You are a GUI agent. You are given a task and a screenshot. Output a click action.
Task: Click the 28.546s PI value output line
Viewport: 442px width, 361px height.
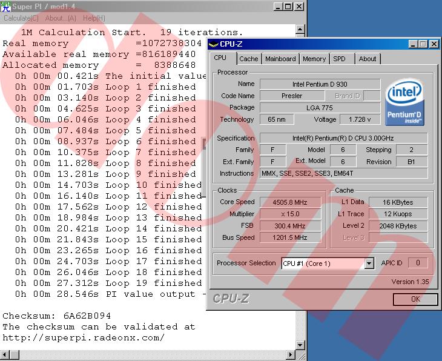tap(110, 294)
